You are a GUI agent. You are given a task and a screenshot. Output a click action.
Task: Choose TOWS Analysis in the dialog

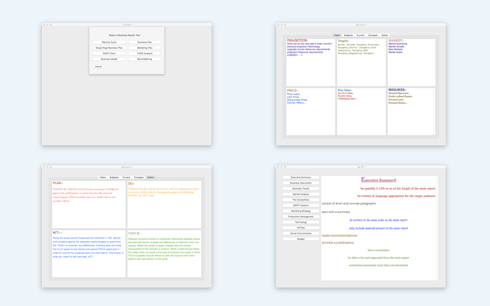[x=145, y=53]
